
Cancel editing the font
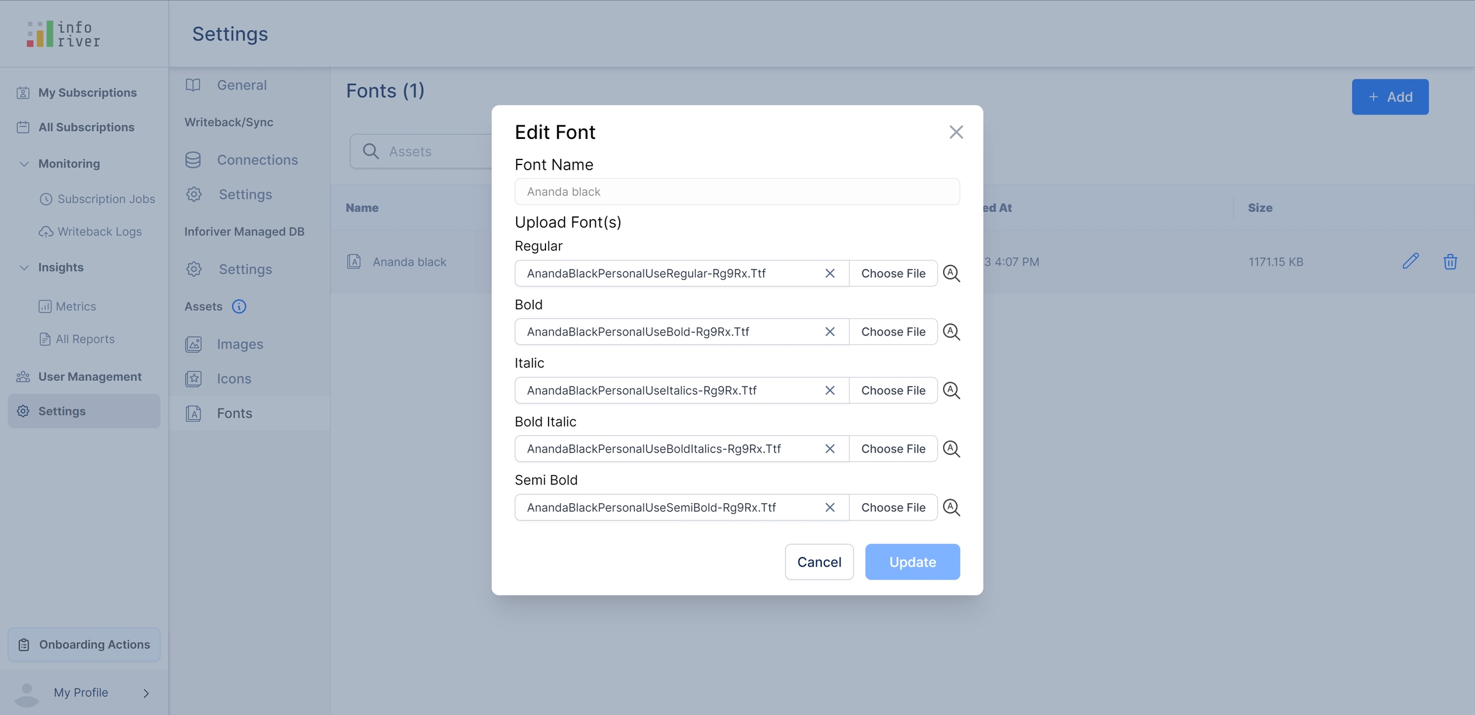click(x=819, y=562)
